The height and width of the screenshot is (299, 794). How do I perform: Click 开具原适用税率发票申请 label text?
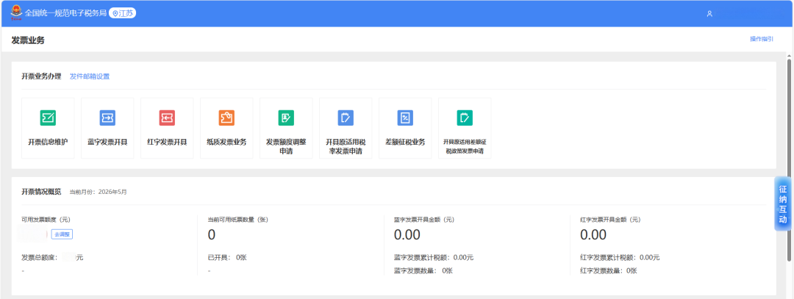[x=346, y=147]
